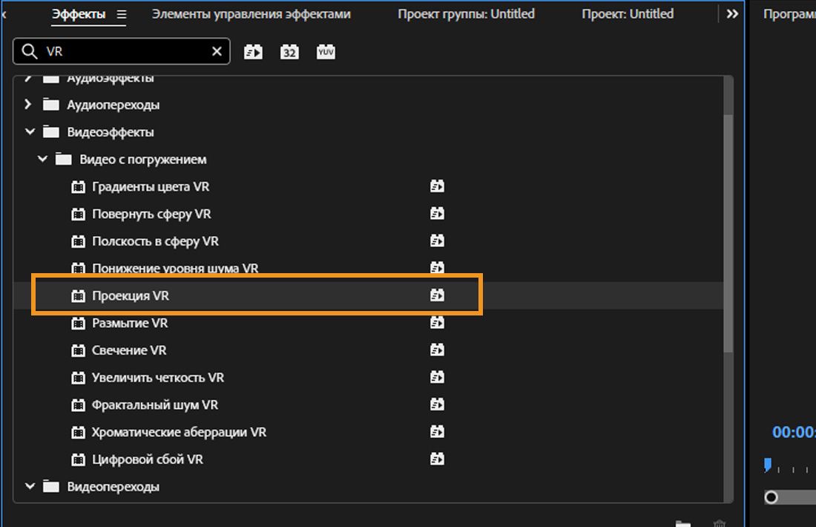Switch to Элементы управления эффектами tab

(x=251, y=14)
